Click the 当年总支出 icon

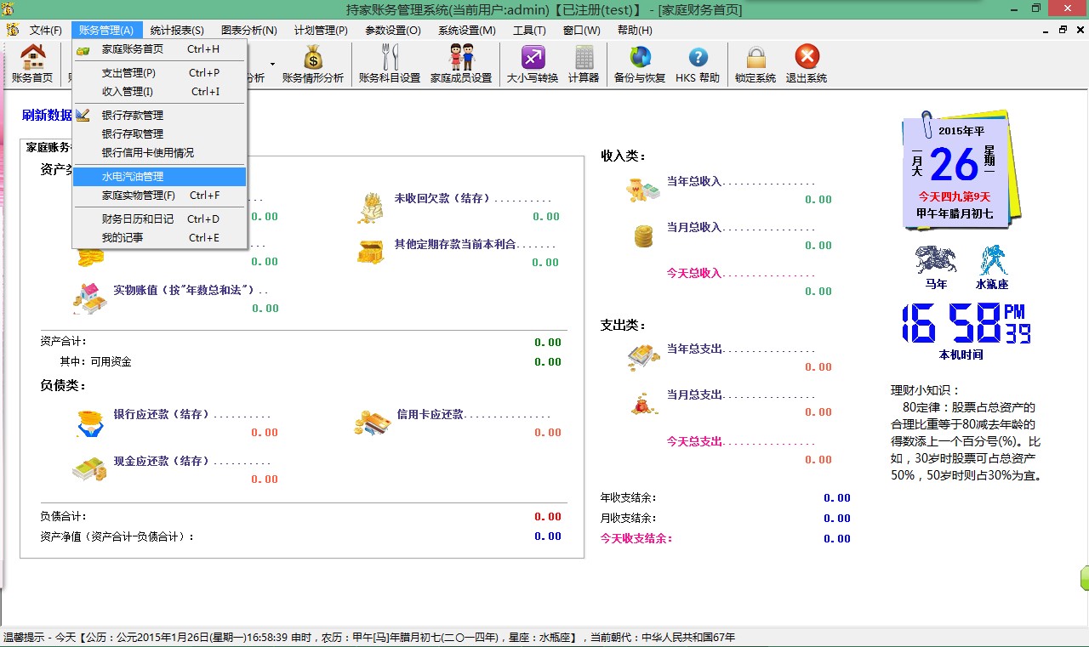pyautogui.click(x=643, y=357)
